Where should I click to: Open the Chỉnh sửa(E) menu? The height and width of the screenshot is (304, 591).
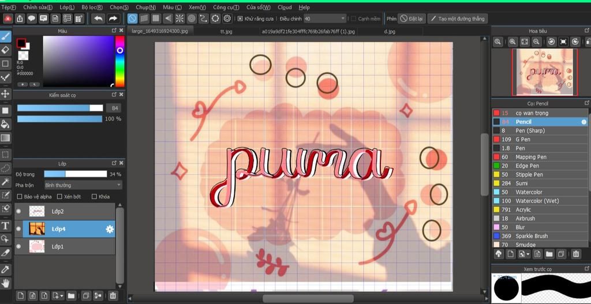click(x=38, y=7)
